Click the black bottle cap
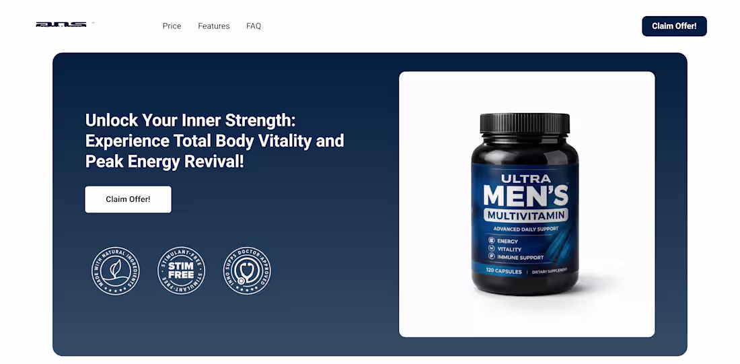 tap(525, 123)
